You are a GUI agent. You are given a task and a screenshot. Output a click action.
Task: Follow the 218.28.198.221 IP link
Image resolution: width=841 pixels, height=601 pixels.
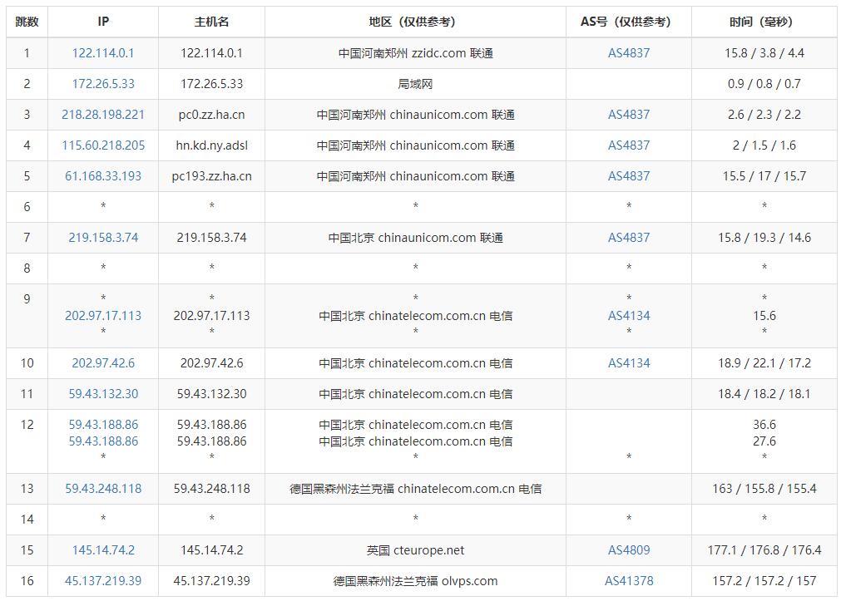pos(103,114)
